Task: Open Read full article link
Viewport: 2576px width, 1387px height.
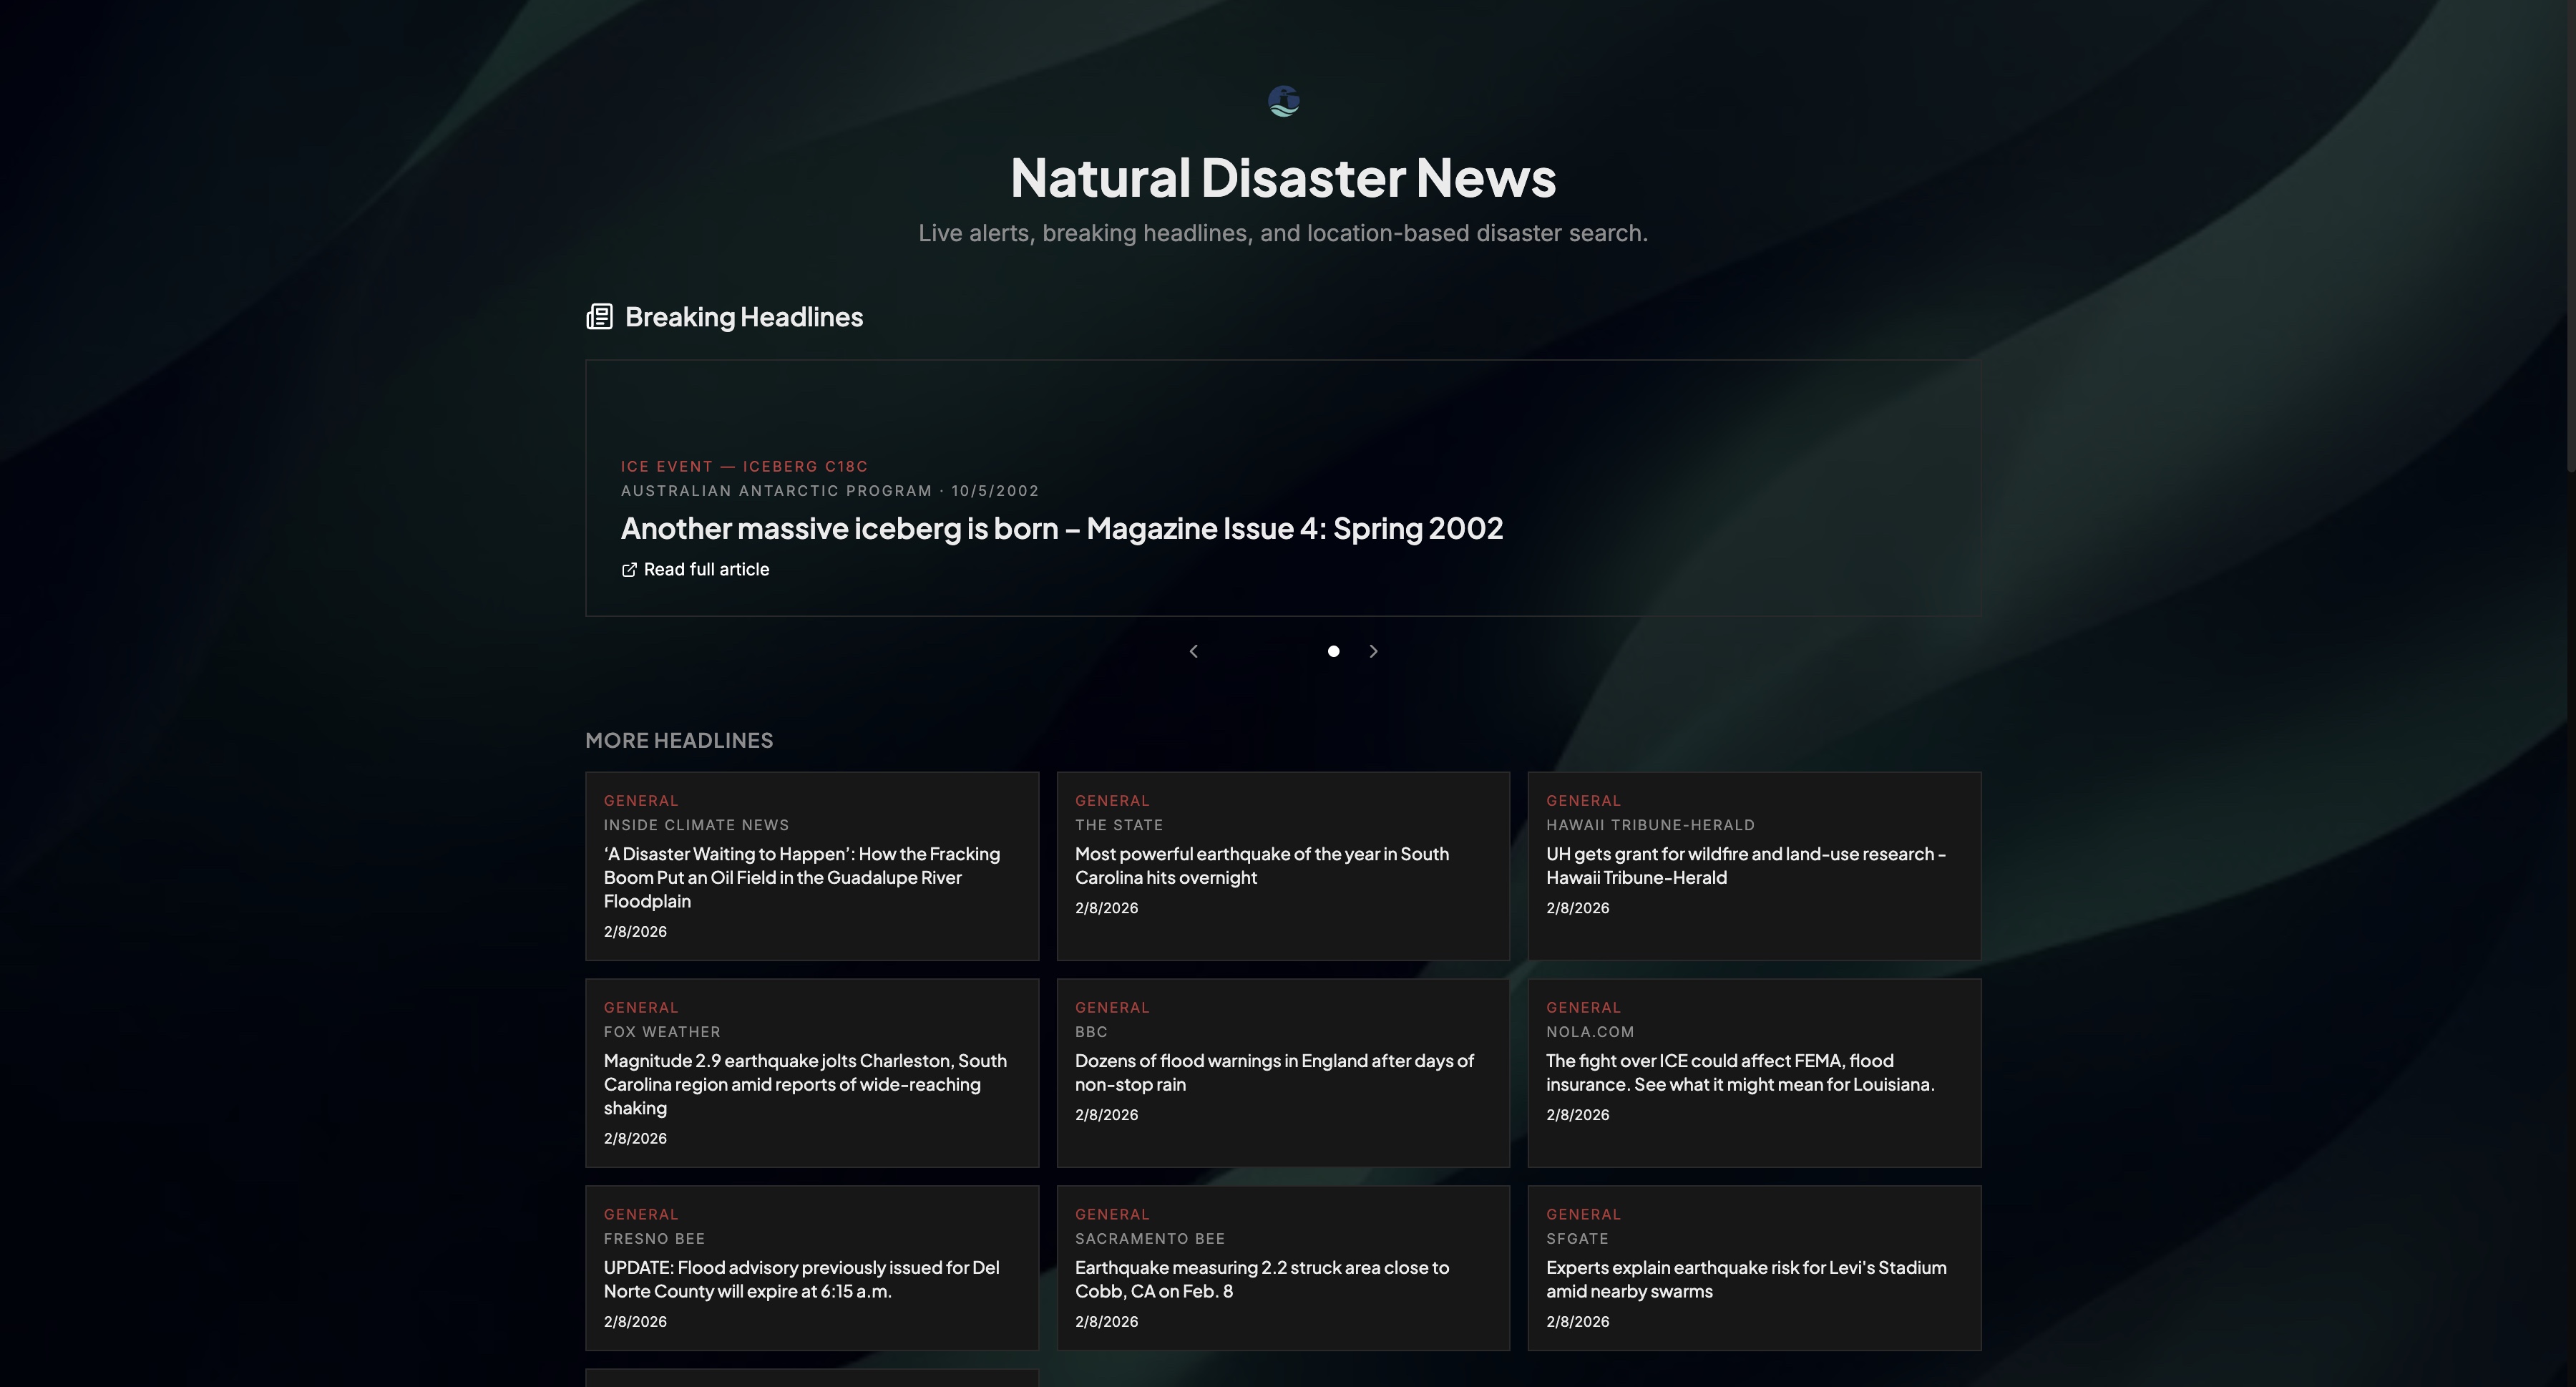Action: coord(706,570)
